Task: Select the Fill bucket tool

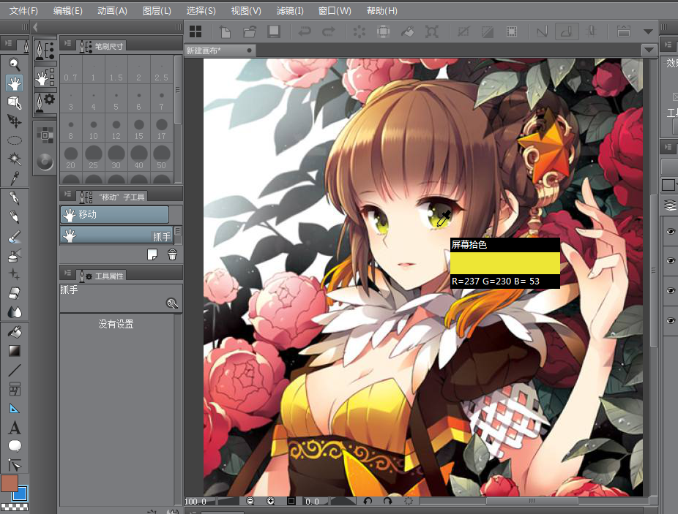Action: point(14,331)
